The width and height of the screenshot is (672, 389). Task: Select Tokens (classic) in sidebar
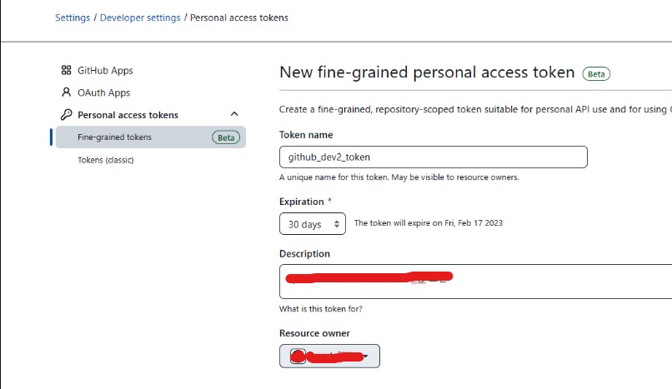[105, 160]
